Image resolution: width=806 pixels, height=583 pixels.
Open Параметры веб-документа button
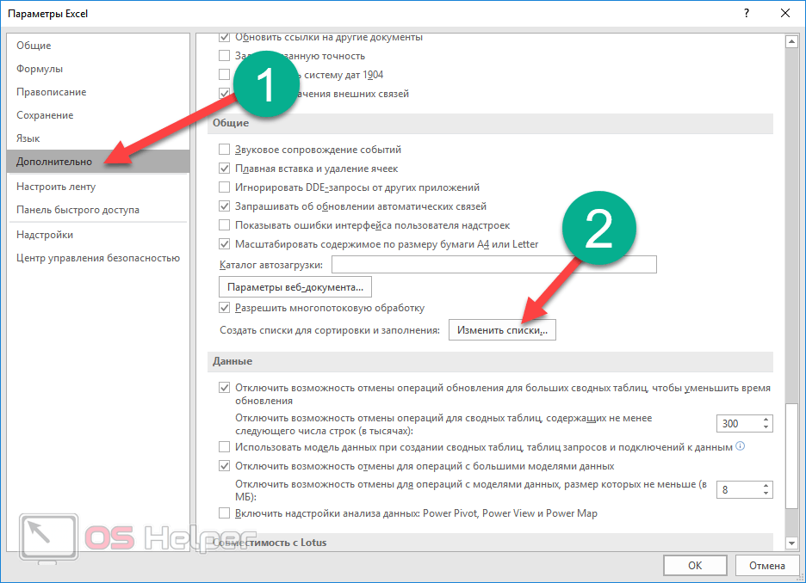coord(295,286)
